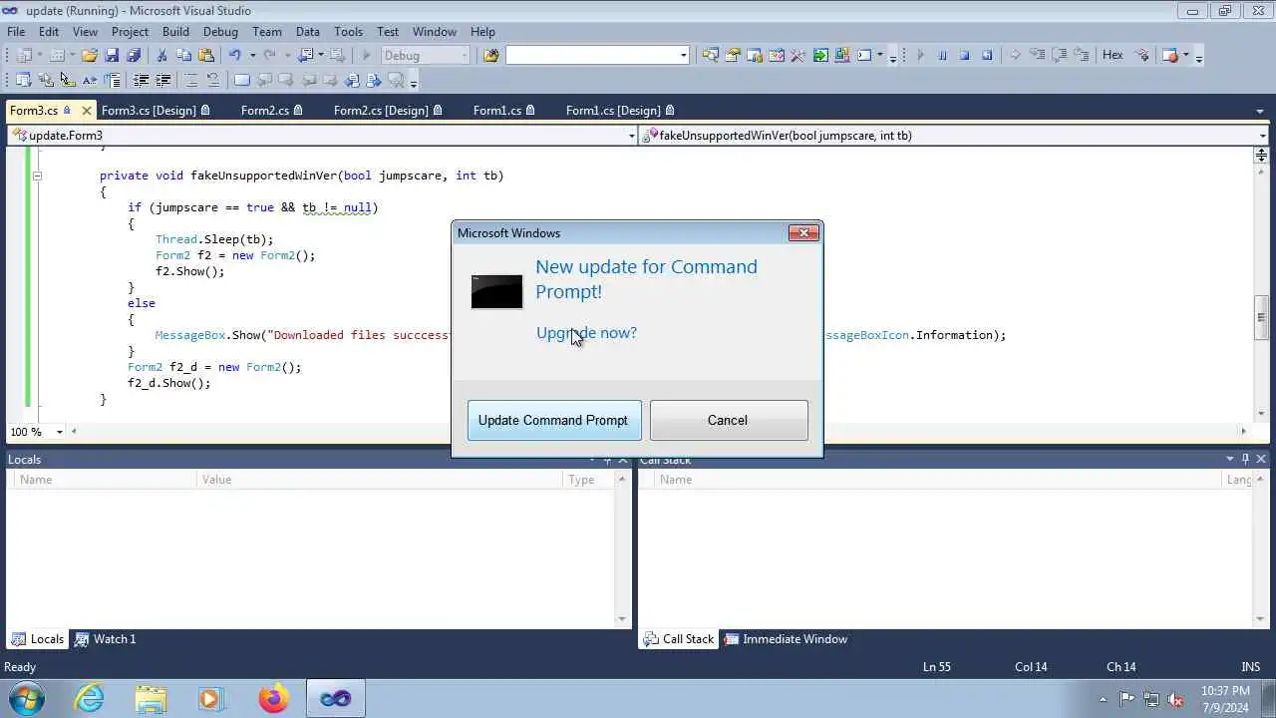Open the fakeUnsupportedWinVer member dropdown
The image size is (1276, 718).
coord(1262,136)
